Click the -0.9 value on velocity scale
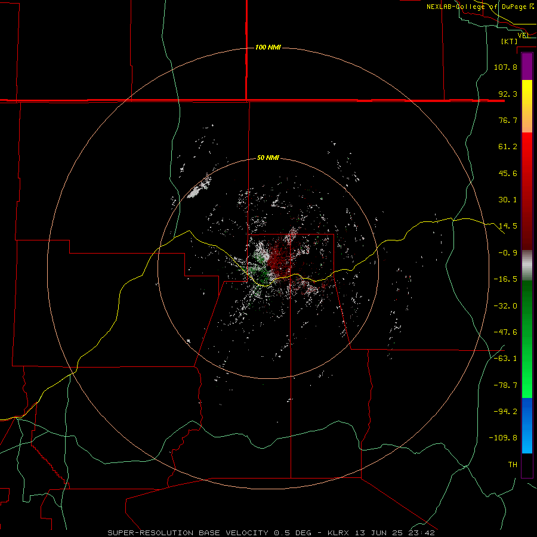537x537 pixels. (x=508, y=253)
